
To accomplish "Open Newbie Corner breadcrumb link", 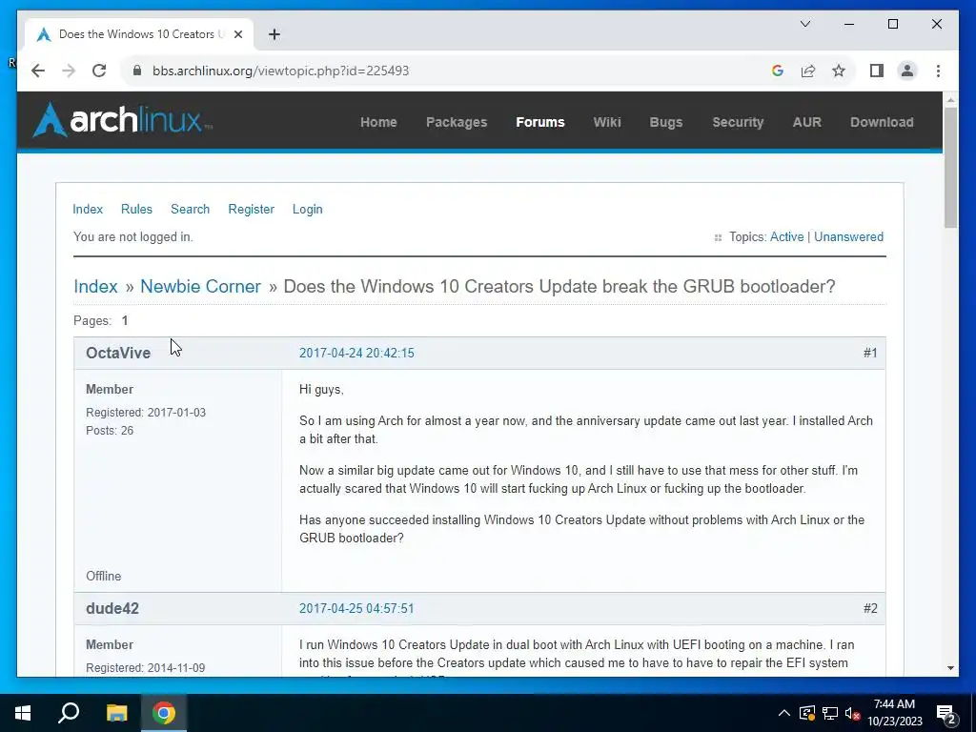I will (200, 286).
